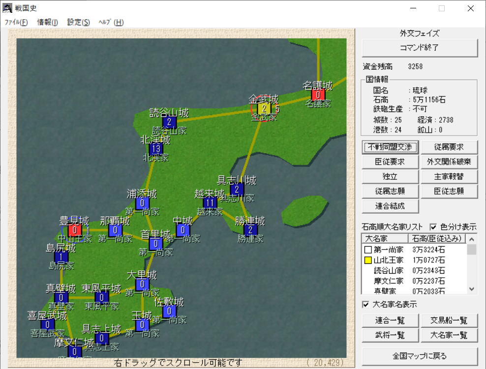Click the Goeku castle icon showing 11

pyautogui.click(x=210, y=202)
